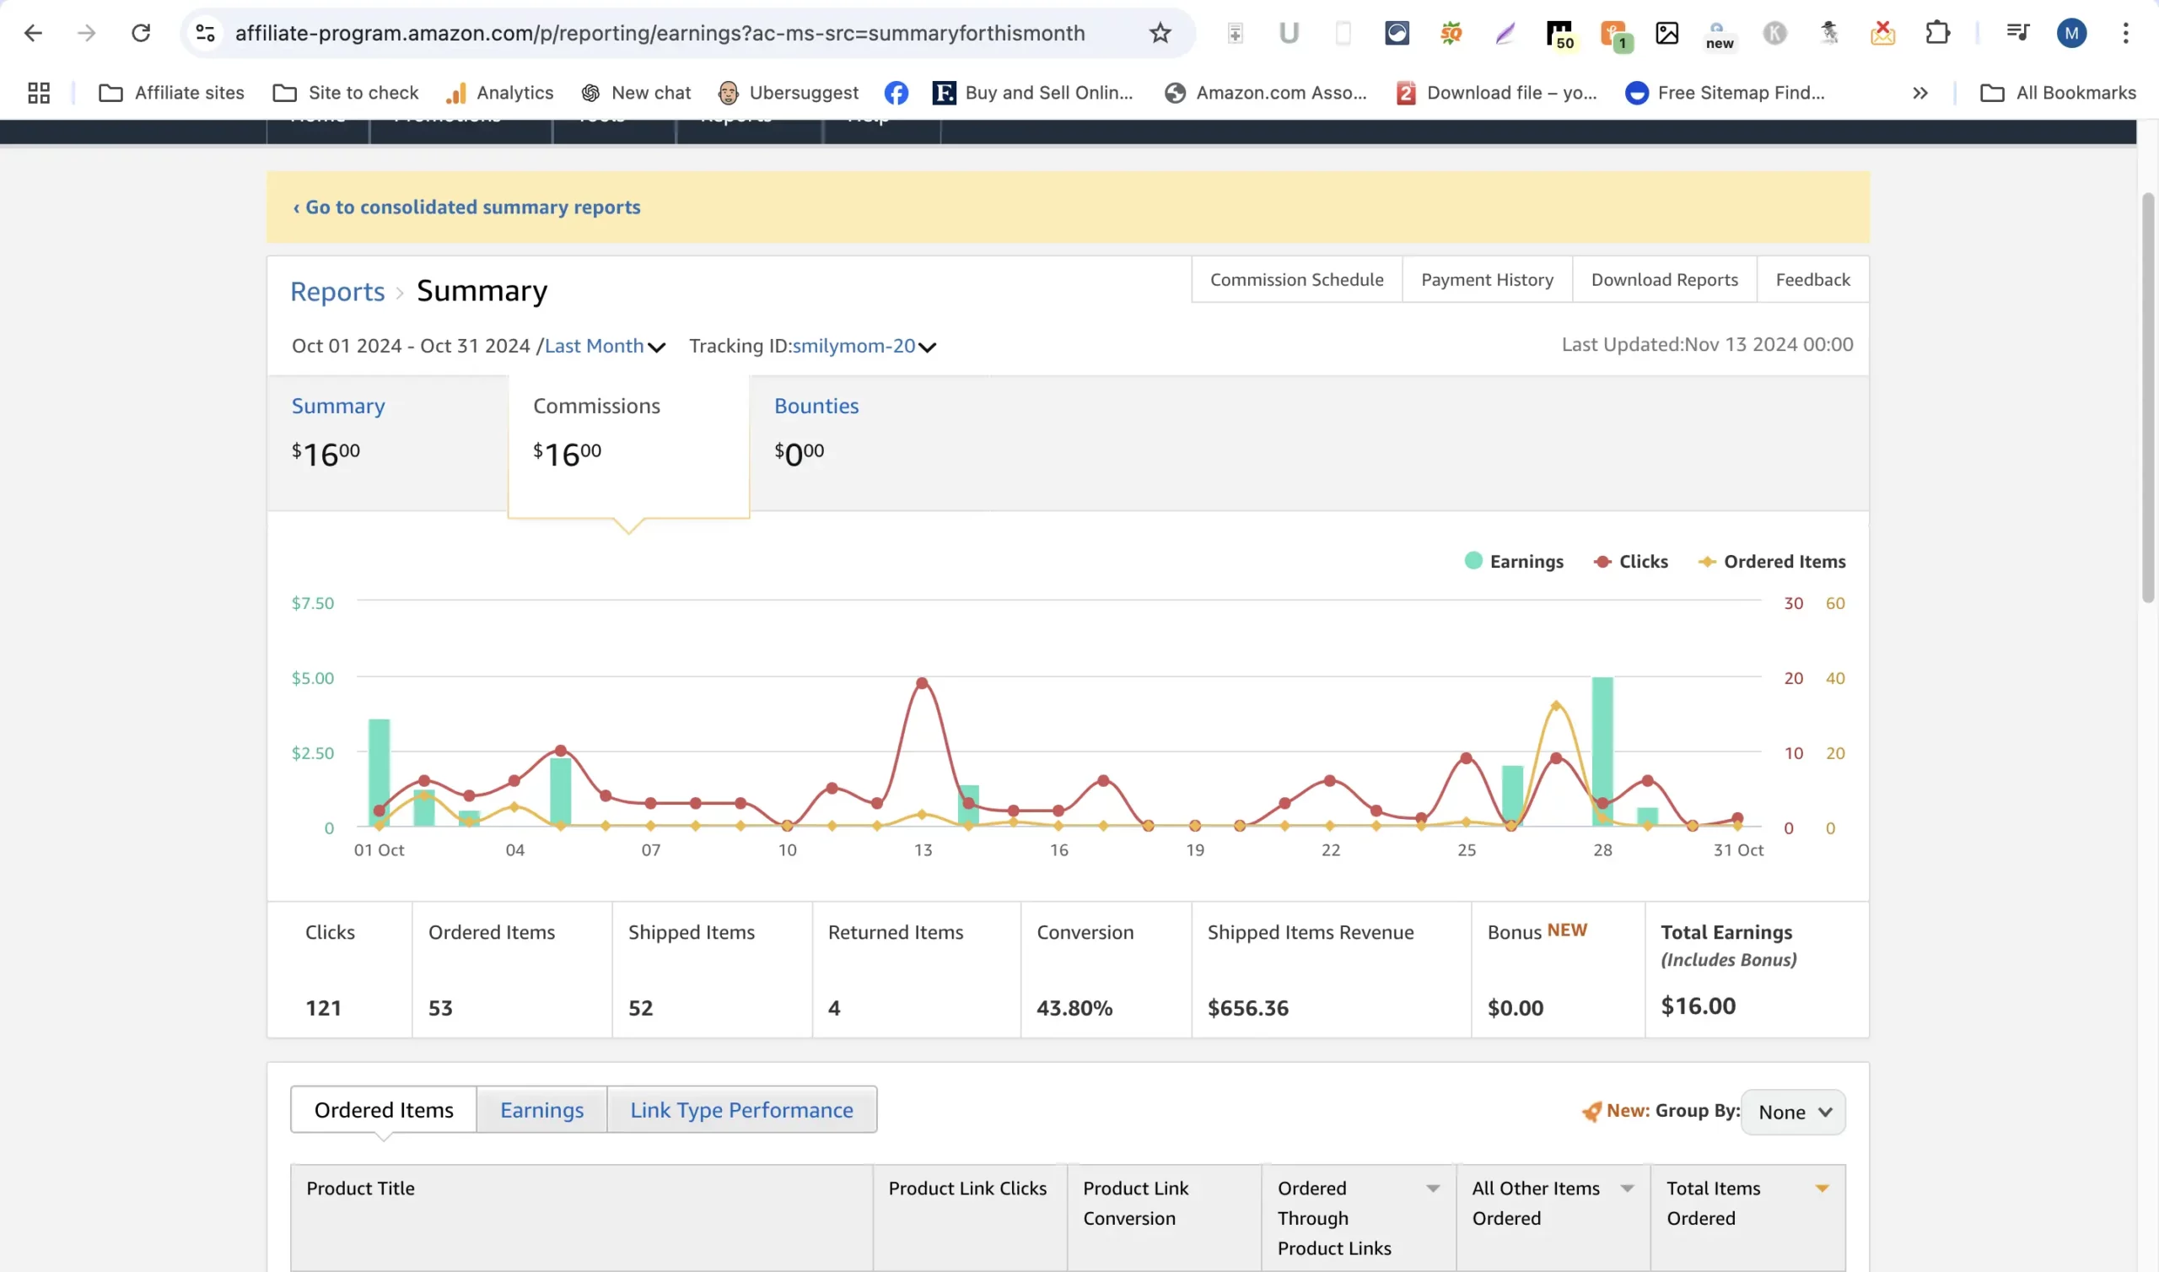Click the Feedback button
The image size is (2159, 1272).
pos(1813,279)
